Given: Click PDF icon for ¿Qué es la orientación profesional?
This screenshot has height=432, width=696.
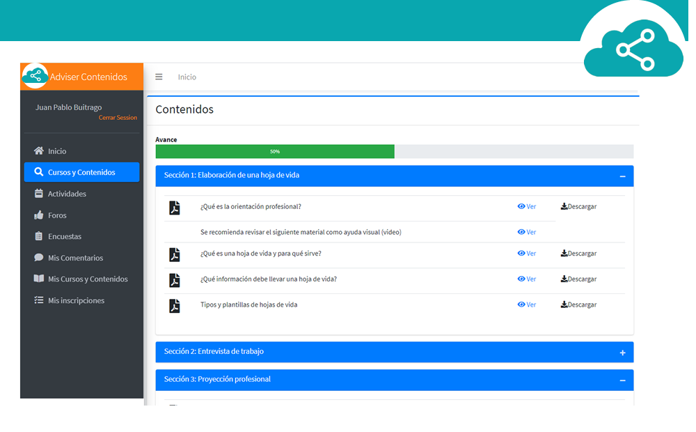Looking at the screenshot, I should 175,208.
